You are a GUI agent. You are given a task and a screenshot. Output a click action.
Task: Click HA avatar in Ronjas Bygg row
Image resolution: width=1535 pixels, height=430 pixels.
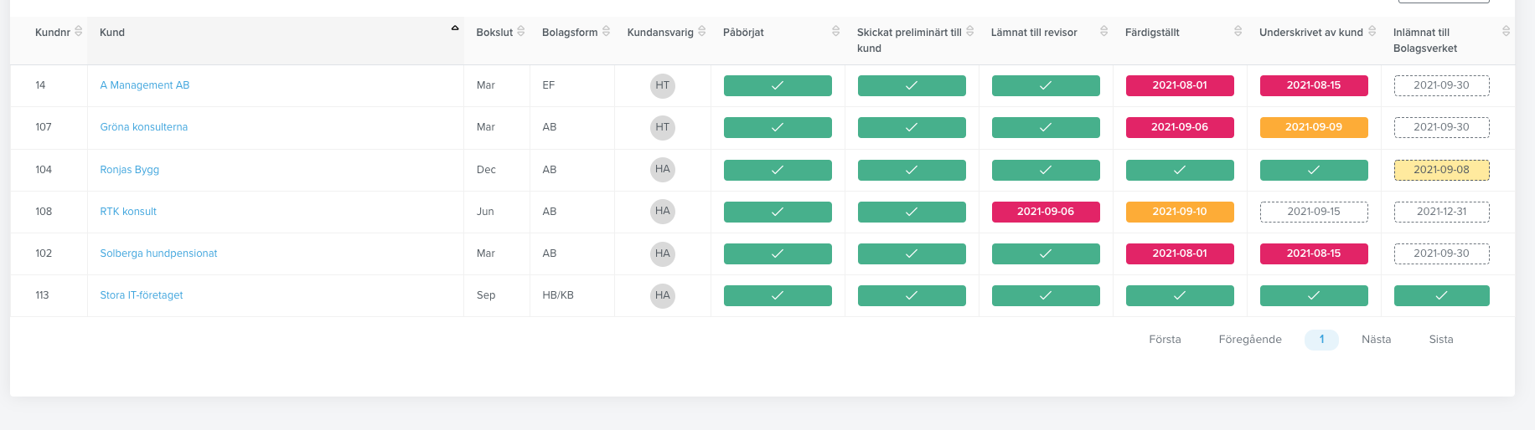click(x=663, y=170)
